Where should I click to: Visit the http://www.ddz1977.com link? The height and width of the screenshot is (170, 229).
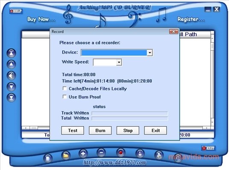tap(114, 162)
